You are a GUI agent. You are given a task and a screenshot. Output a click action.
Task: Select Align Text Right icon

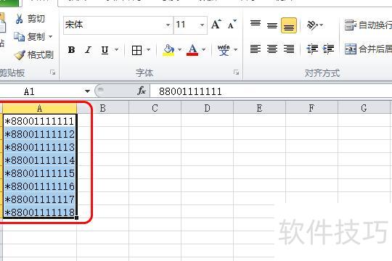[289, 49]
